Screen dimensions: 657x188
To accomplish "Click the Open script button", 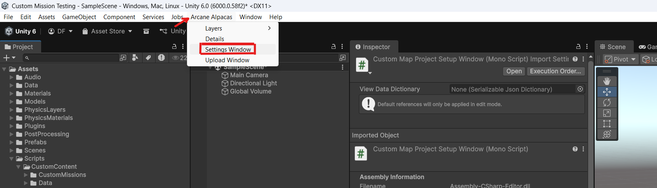I will pos(514,71).
